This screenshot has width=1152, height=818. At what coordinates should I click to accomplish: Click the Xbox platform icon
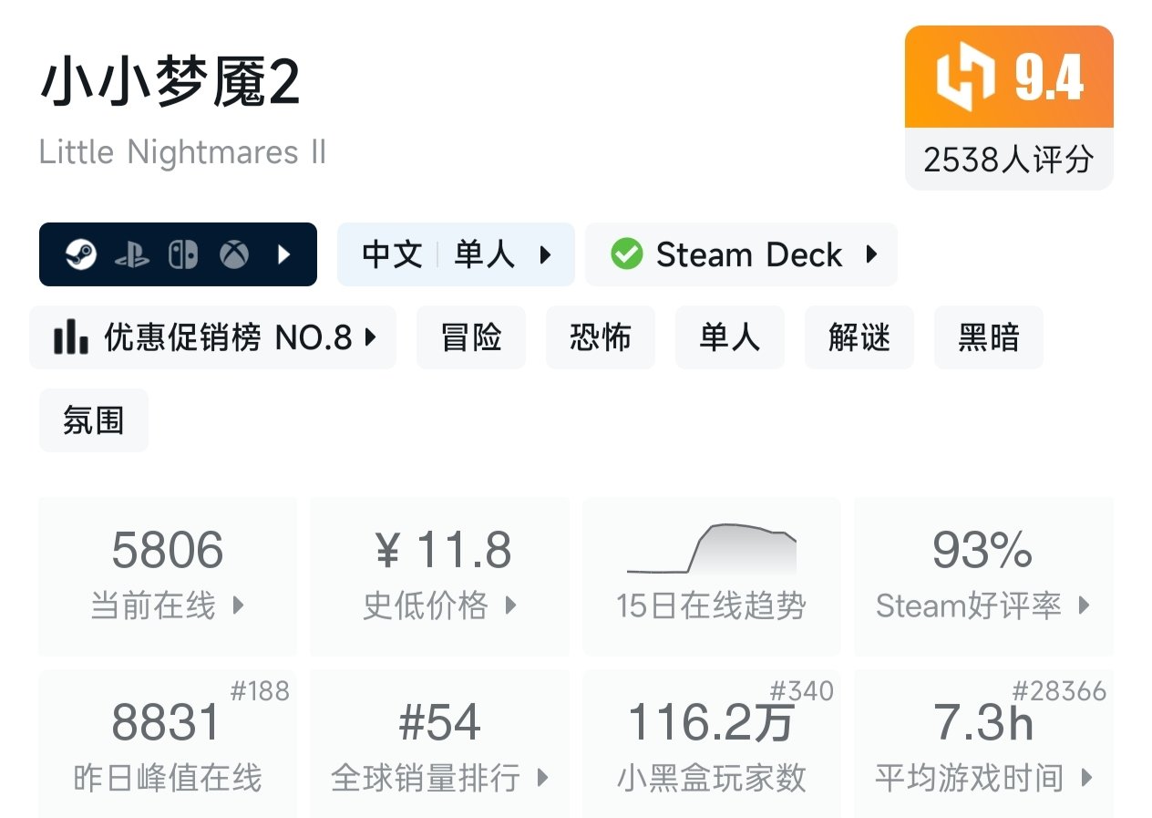click(234, 254)
